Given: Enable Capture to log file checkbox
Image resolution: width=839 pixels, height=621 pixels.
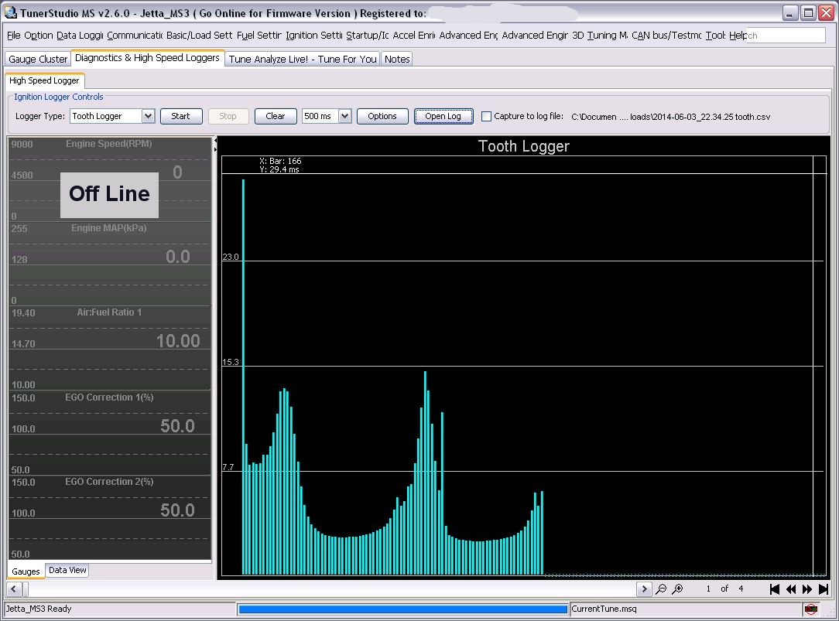Looking at the screenshot, I should (486, 117).
